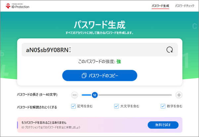The height and width of the screenshot is (137, 199).
Task: Click the plus icon to lengthen password
Action: pyautogui.click(x=179, y=95)
